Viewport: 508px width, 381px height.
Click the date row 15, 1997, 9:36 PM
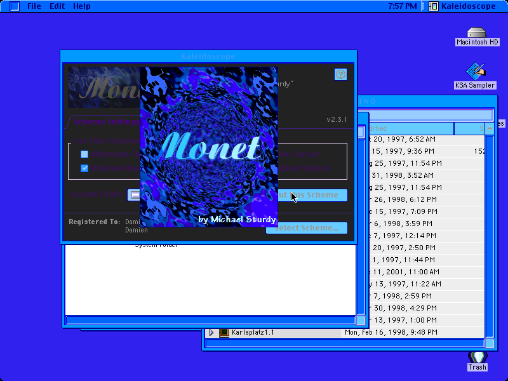403,151
